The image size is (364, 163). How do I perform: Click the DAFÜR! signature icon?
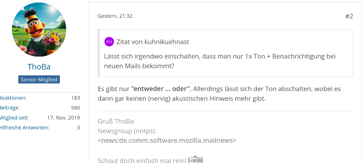tap(196, 160)
